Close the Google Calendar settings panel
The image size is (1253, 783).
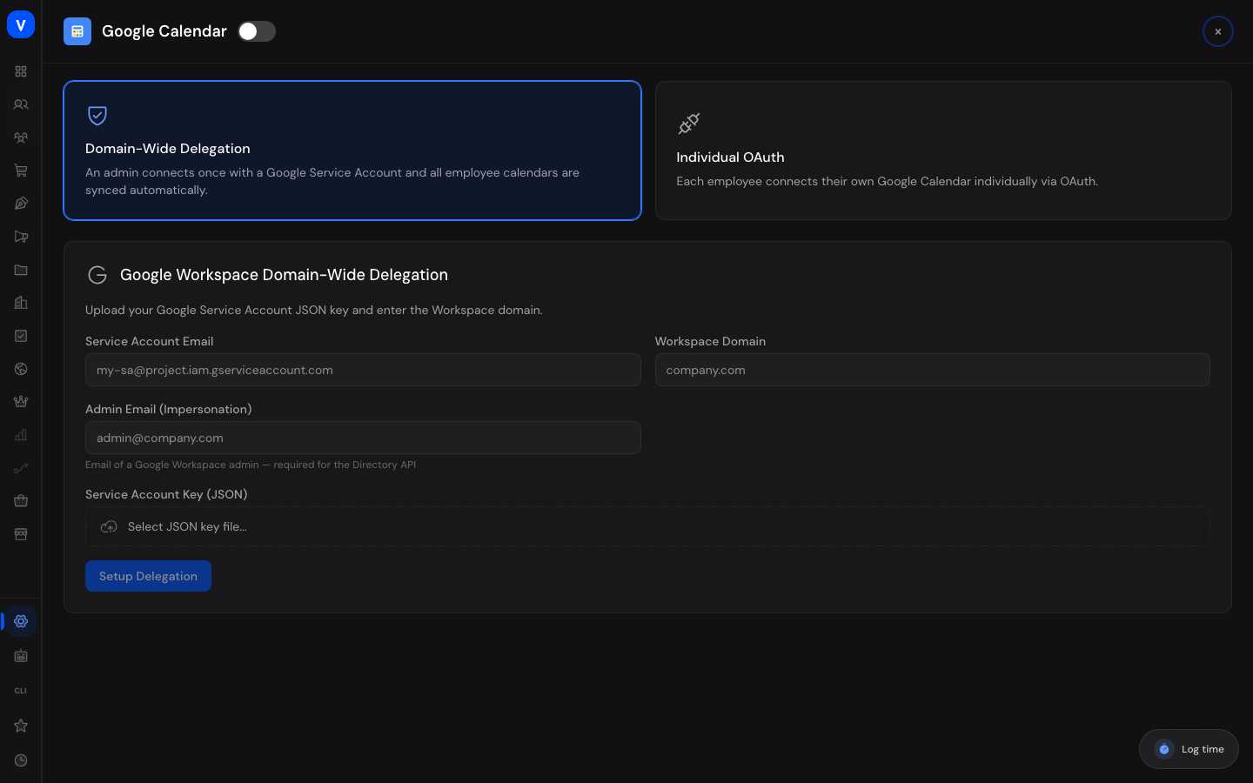click(1218, 31)
